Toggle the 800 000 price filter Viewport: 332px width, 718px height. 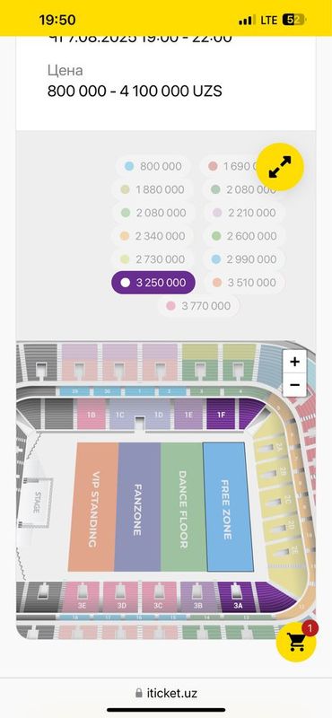coord(153,166)
